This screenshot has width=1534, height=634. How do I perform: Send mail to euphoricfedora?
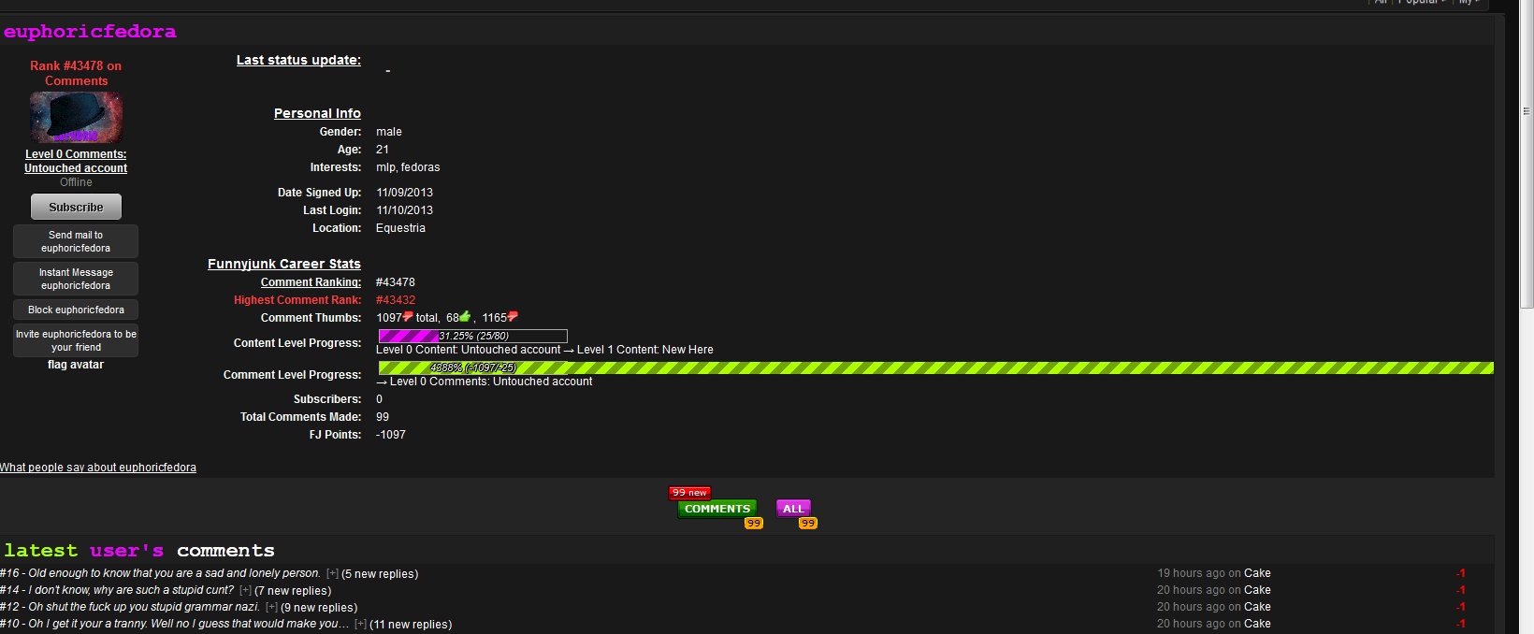(x=76, y=241)
